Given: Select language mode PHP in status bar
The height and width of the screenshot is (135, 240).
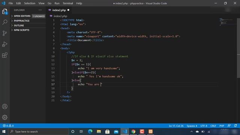Looking at the screenshot, I should 222,126.
